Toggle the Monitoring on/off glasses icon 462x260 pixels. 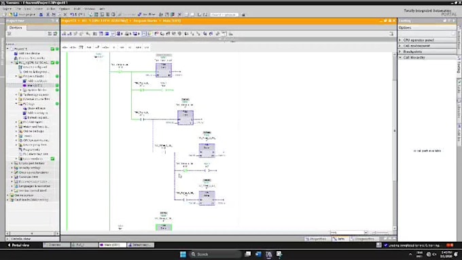(224, 34)
